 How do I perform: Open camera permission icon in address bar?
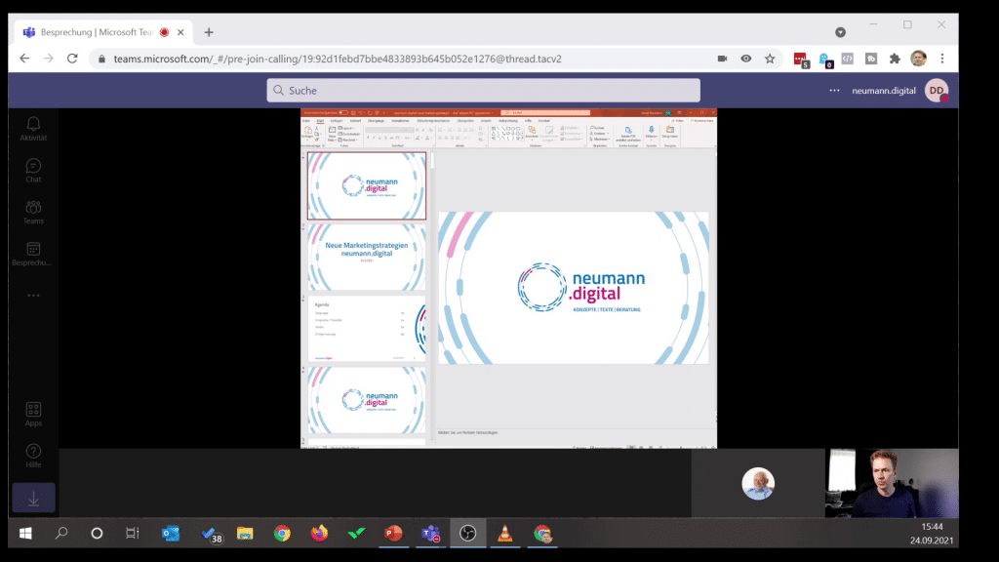click(x=722, y=59)
